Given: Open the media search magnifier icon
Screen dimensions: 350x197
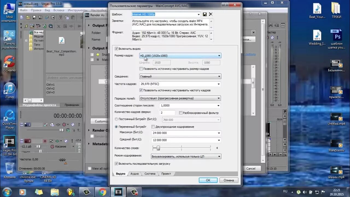Looking at the screenshot, I should click(x=51, y=26).
